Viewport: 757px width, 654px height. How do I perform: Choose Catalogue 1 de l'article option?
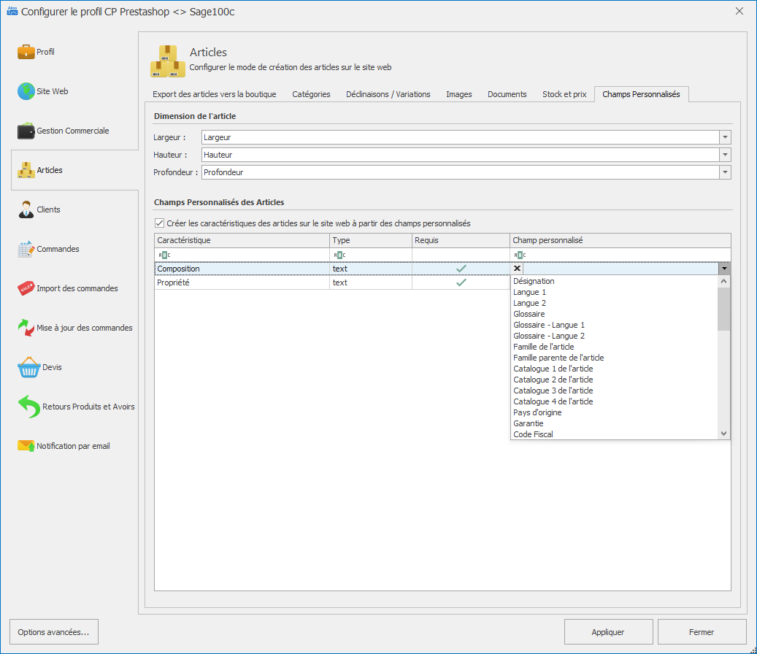(614, 369)
